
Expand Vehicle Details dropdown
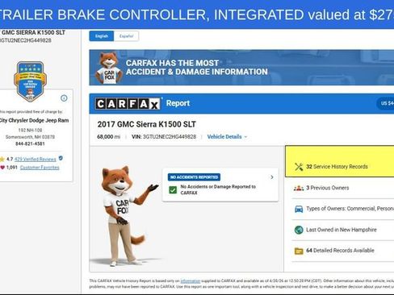(x=227, y=137)
